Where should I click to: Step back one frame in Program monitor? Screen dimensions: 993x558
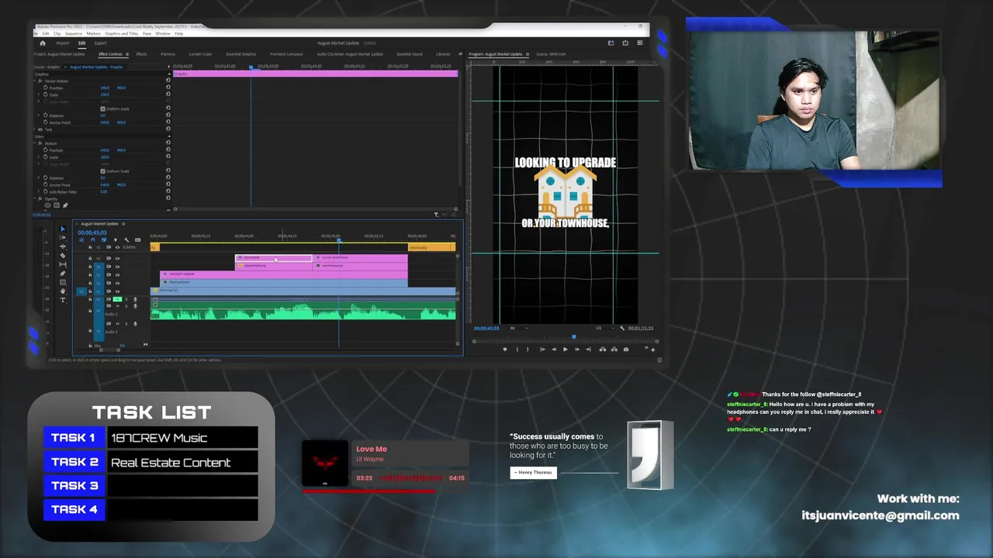click(554, 350)
